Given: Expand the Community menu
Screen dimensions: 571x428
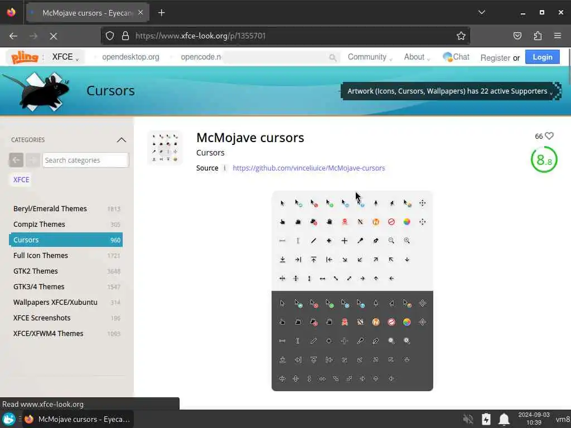Looking at the screenshot, I should pos(370,57).
